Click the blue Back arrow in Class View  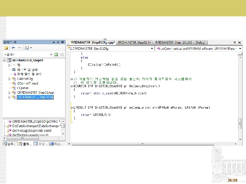(13, 48)
